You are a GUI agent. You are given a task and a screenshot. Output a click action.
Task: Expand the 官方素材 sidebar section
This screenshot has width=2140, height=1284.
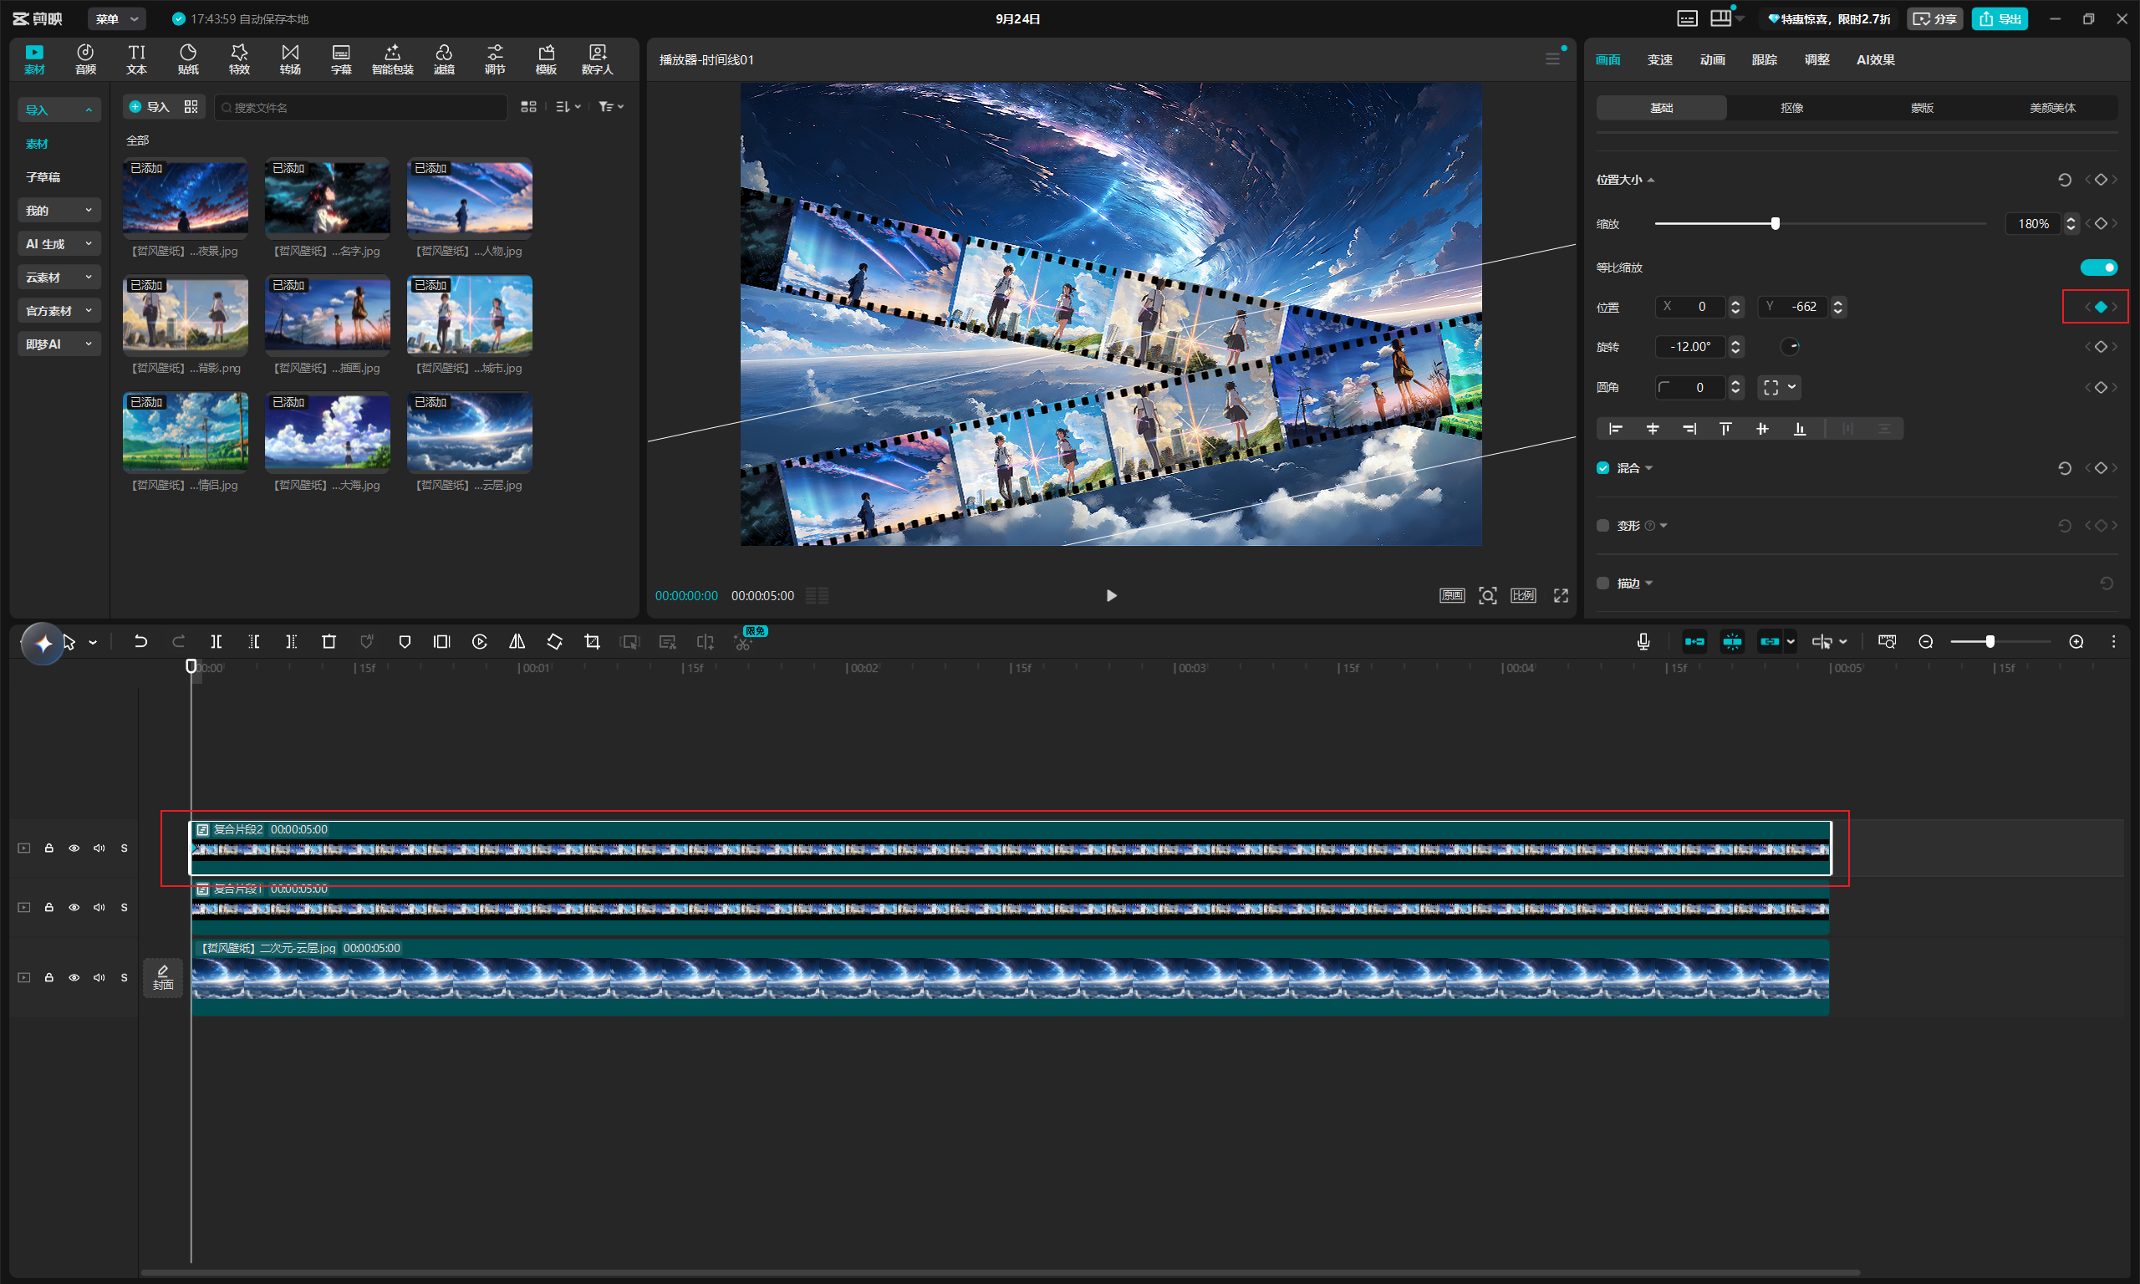point(59,311)
